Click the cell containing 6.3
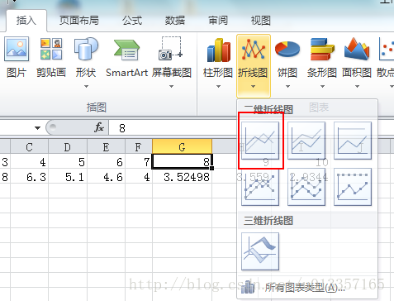The image size is (394, 301). click(29, 177)
